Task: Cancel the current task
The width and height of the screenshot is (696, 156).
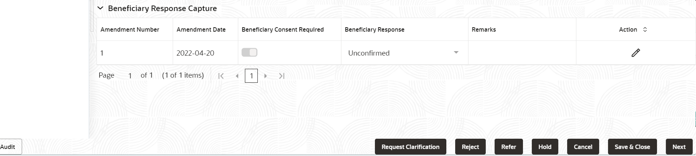Action: point(583,147)
